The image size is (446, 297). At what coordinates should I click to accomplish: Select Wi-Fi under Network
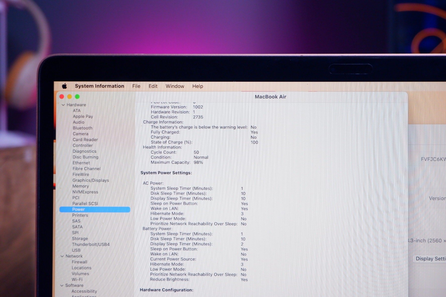[77, 279]
